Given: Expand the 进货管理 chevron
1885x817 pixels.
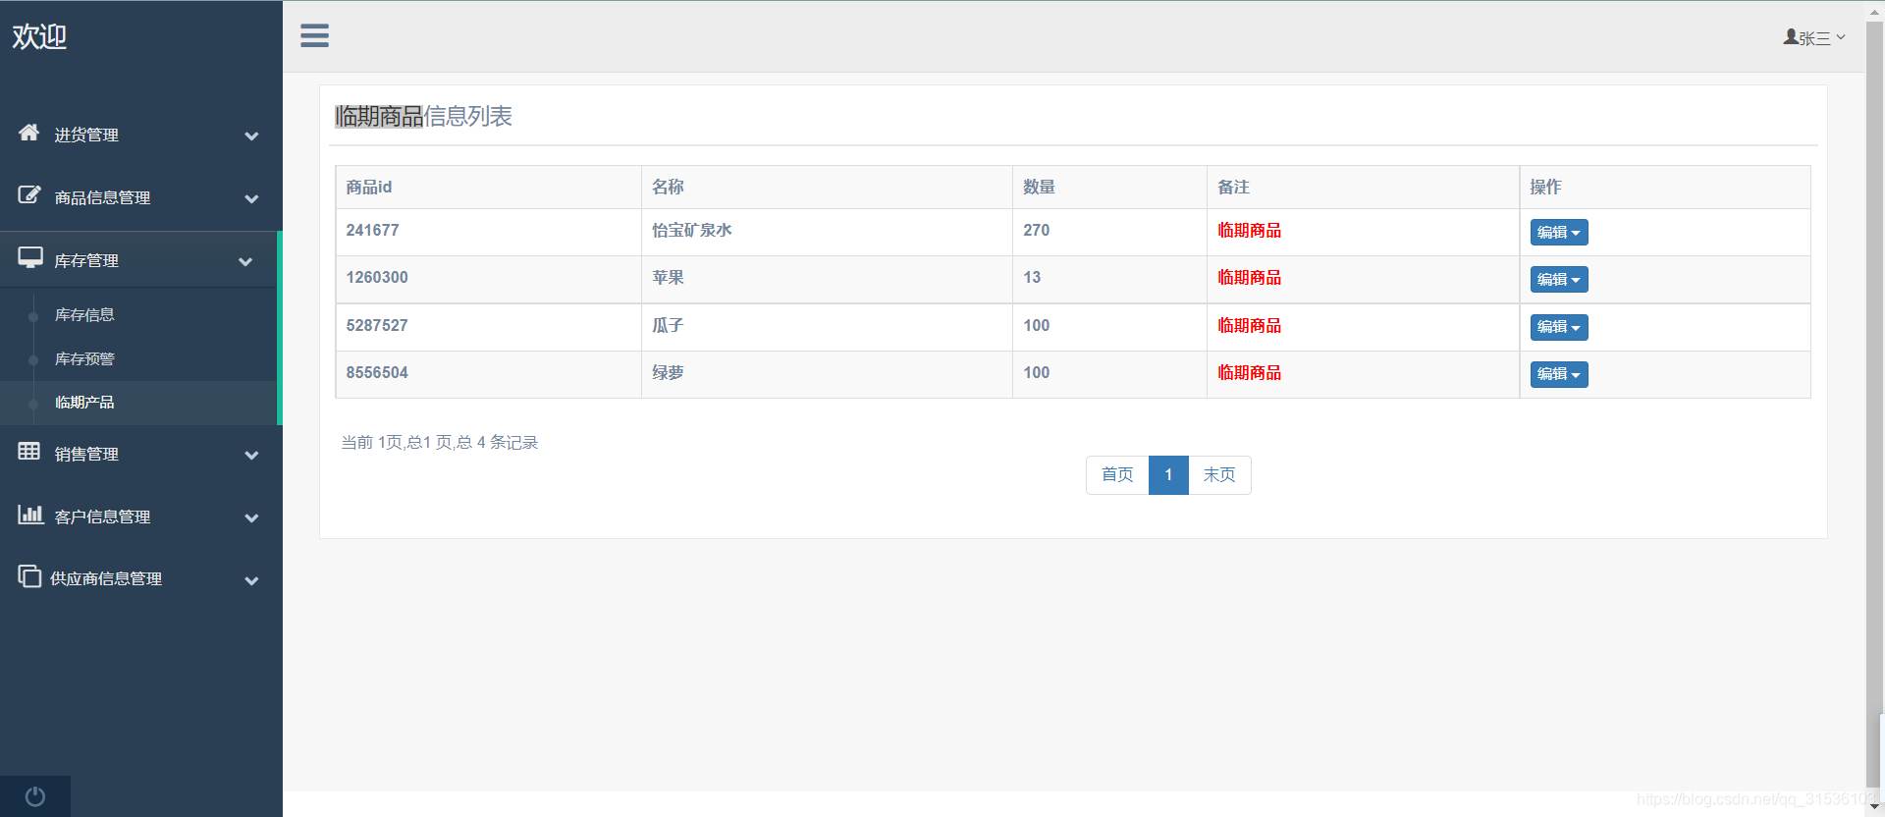Looking at the screenshot, I should point(251,136).
